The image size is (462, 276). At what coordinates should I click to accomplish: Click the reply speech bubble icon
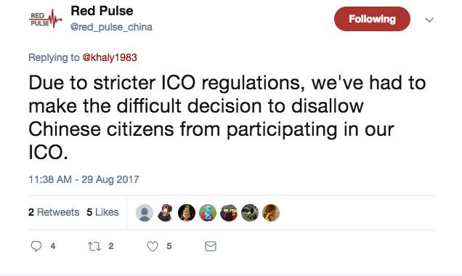point(36,246)
